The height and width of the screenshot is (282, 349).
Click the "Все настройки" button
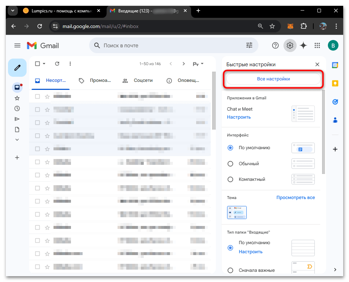pyautogui.click(x=273, y=79)
